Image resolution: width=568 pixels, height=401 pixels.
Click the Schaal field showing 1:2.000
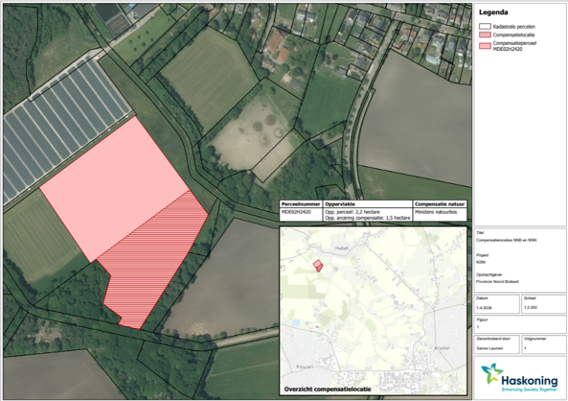543,303
